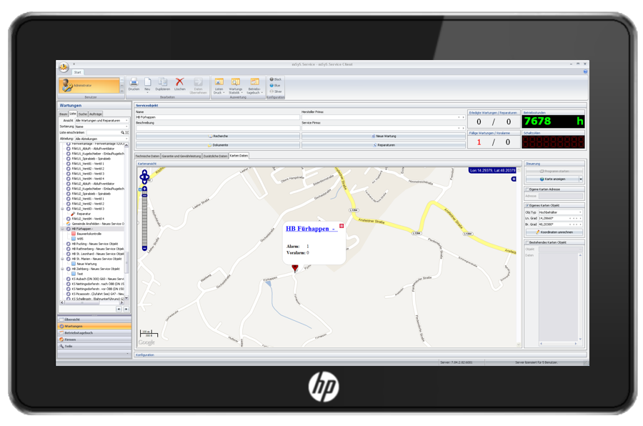Click the red map marker pin
The image size is (643, 426).
[295, 268]
